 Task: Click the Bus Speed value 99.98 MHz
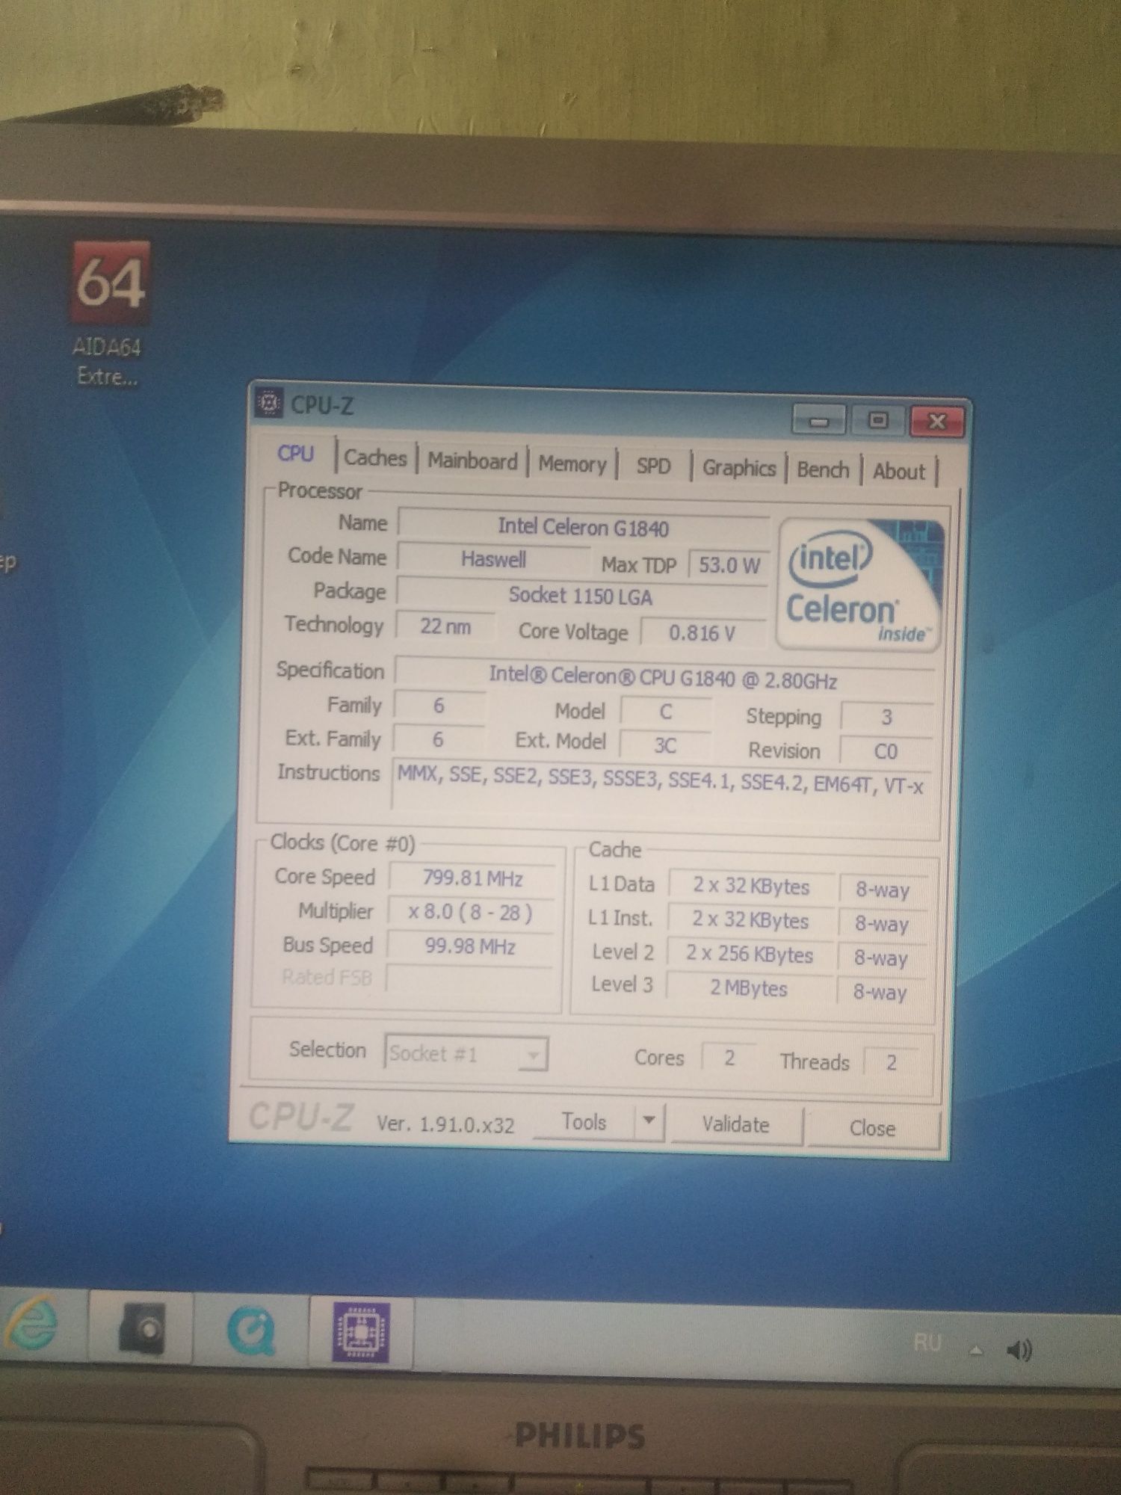pos(470,946)
